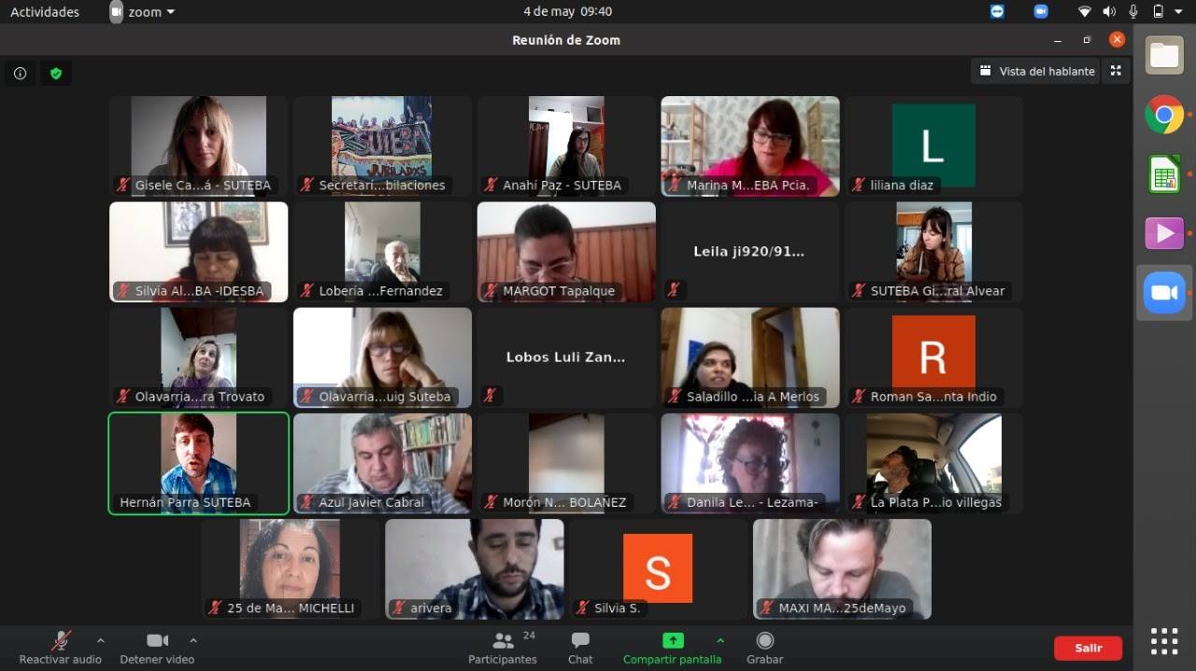Select Hernán Parra SUTEBA video tile
Image resolution: width=1196 pixels, height=671 pixels.
coord(199,463)
